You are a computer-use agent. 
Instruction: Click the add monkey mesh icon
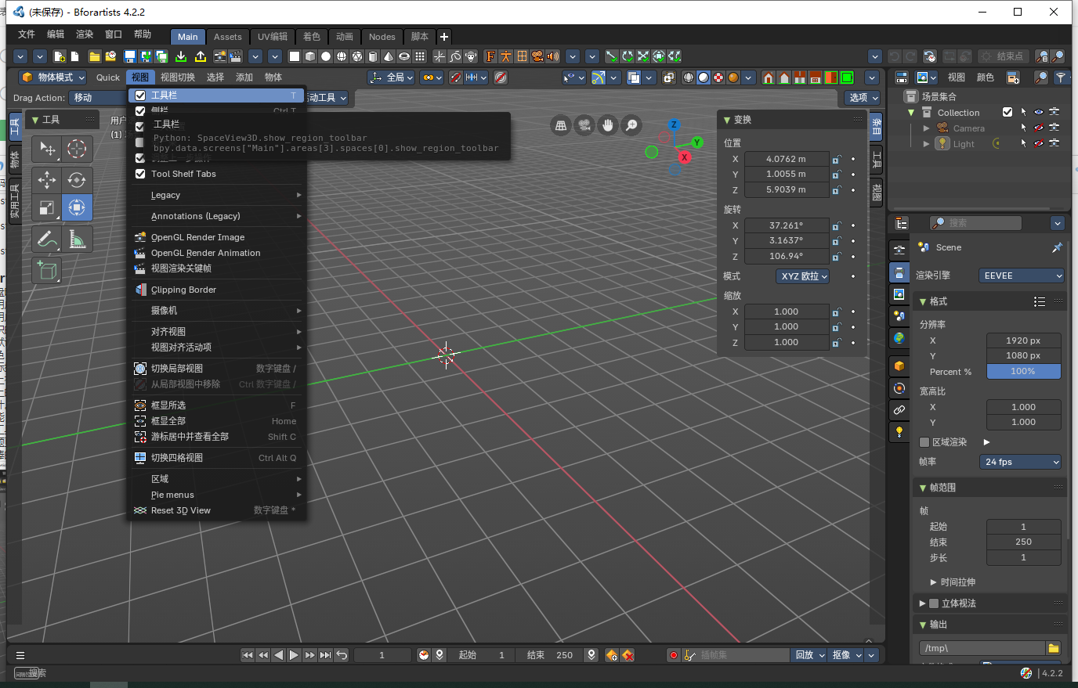(x=471, y=56)
